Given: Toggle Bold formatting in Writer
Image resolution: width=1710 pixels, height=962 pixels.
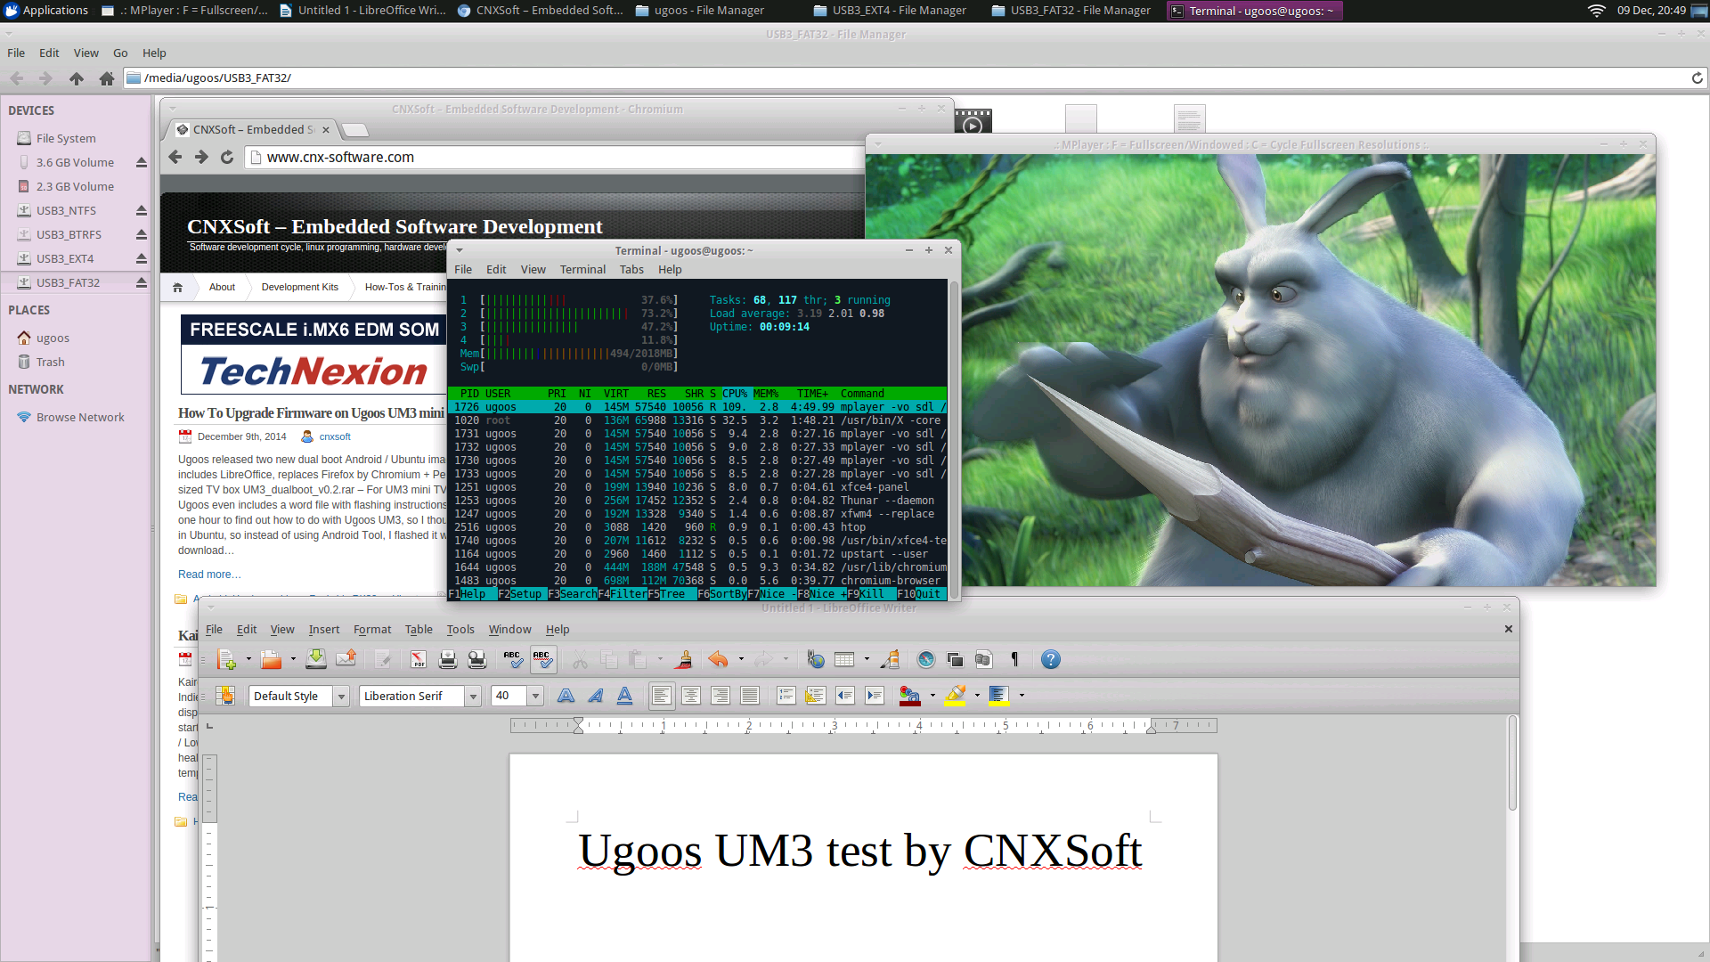Looking at the screenshot, I should click(x=566, y=696).
